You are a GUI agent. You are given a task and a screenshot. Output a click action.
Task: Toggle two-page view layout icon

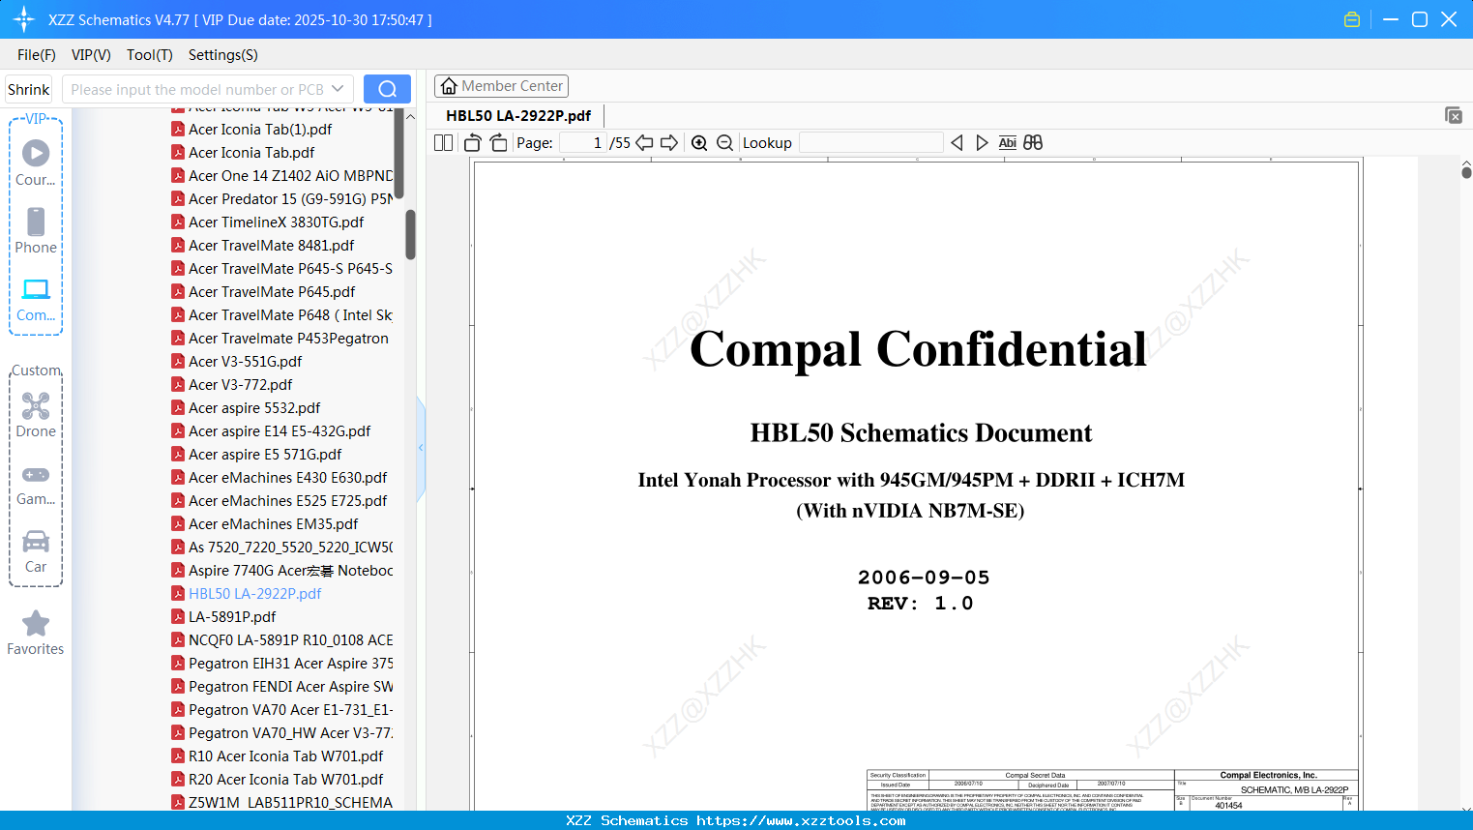[x=444, y=143]
